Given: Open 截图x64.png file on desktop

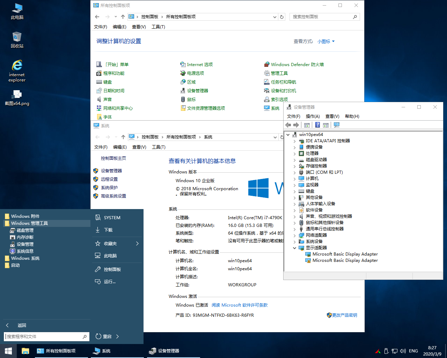Looking at the screenshot, I should [x=17, y=98].
